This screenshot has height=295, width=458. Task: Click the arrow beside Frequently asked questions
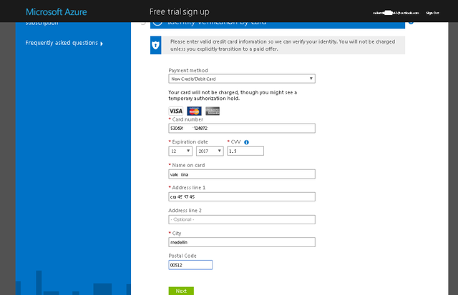102,44
